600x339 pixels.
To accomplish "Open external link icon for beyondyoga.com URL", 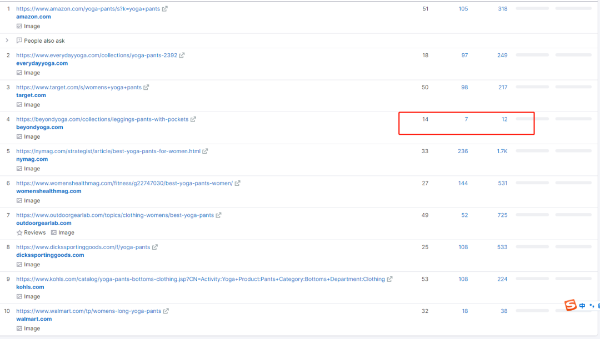I will (x=193, y=119).
